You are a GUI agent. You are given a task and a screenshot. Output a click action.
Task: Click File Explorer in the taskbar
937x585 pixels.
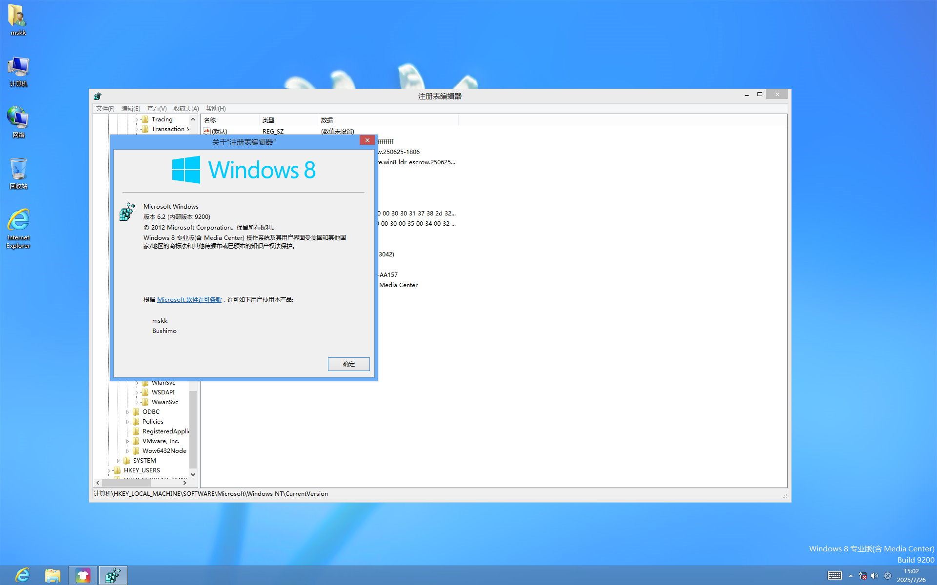[53, 575]
